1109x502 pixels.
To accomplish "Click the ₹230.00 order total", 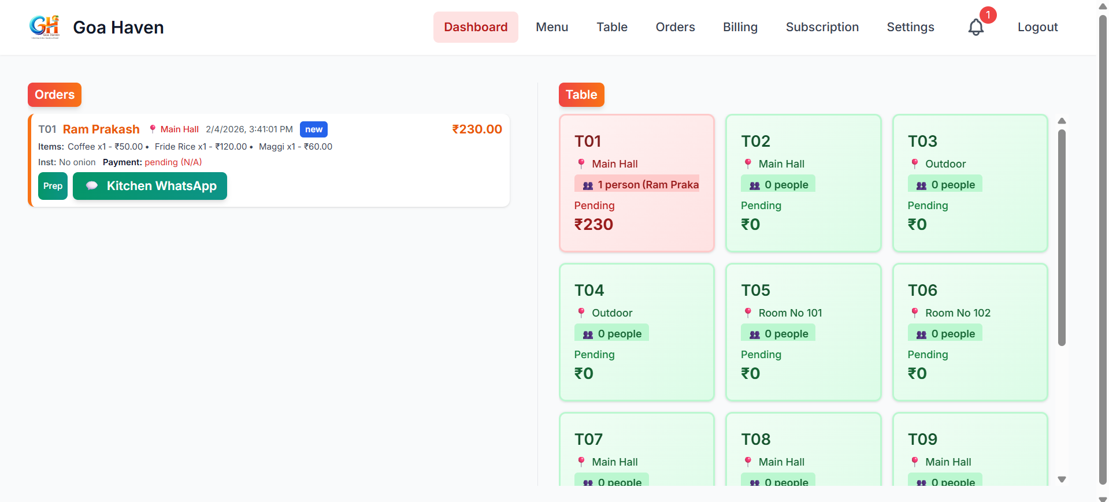I will [477, 129].
